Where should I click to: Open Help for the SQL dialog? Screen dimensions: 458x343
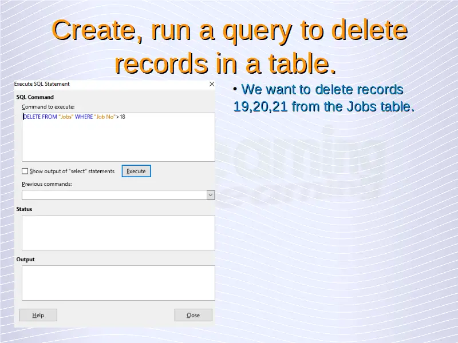(x=38, y=315)
